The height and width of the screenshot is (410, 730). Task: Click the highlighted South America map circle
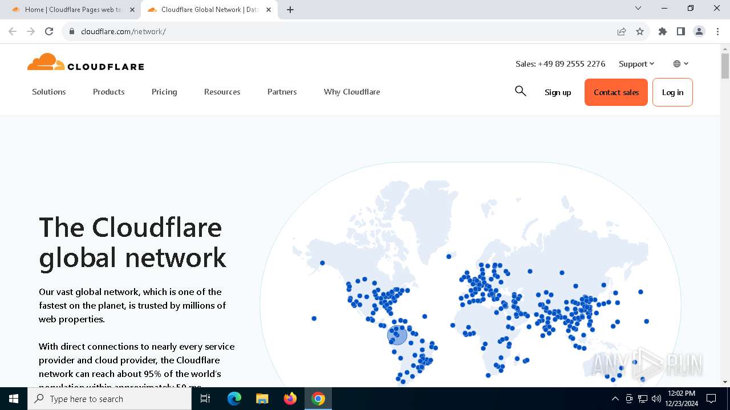[x=397, y=335]
